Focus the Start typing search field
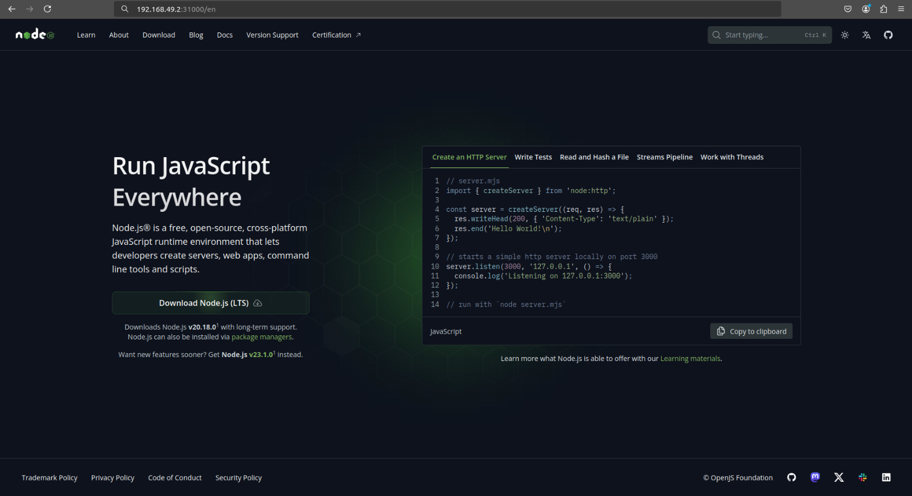The width and height of the screenshot is (912, 496). pos(769,35)
